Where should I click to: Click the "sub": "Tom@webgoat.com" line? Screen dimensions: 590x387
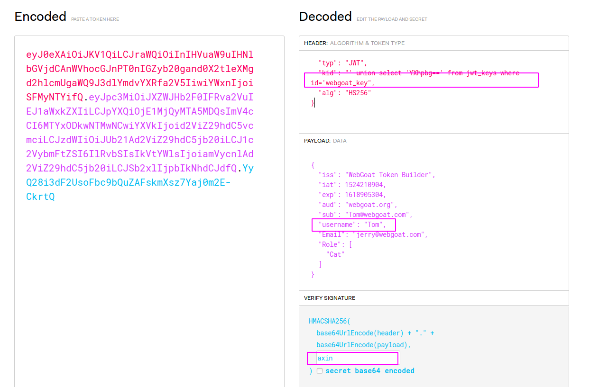click(366, 215)
